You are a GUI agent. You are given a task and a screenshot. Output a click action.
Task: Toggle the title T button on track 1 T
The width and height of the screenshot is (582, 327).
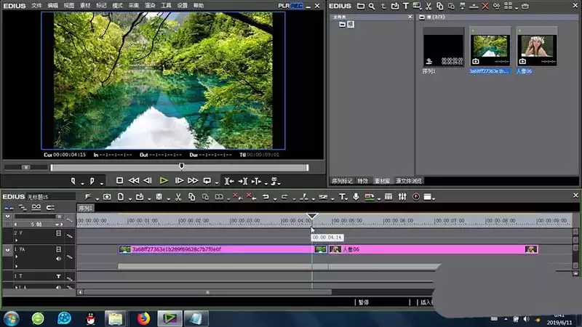coord(59,276)
